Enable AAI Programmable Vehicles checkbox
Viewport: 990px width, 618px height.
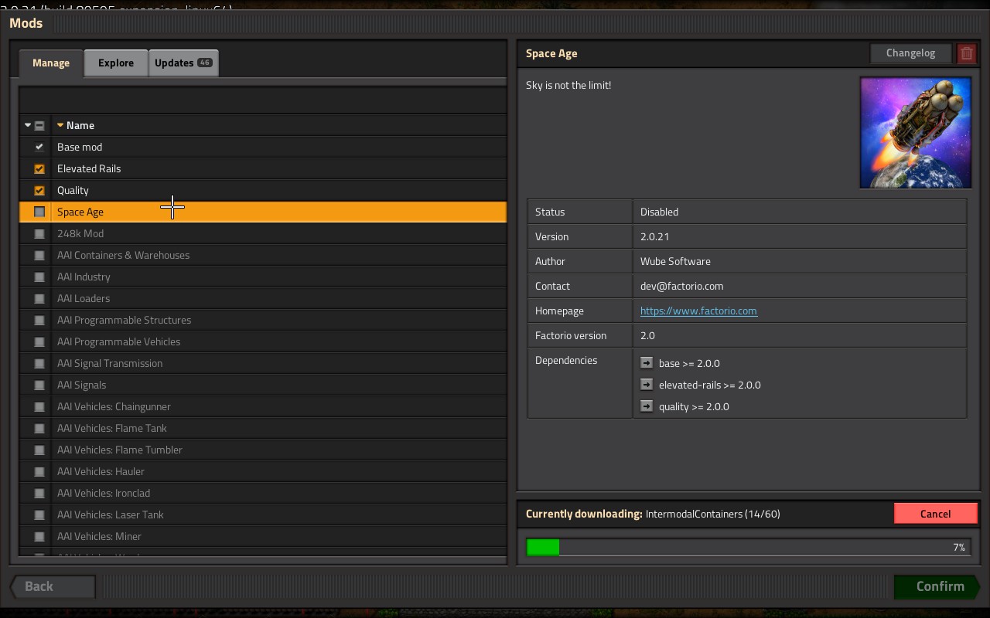[39, 341]
